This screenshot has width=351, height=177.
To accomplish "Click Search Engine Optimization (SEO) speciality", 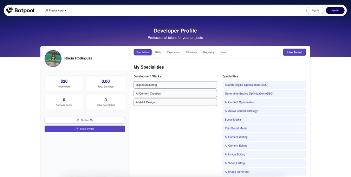I will [x=264, y=85].
